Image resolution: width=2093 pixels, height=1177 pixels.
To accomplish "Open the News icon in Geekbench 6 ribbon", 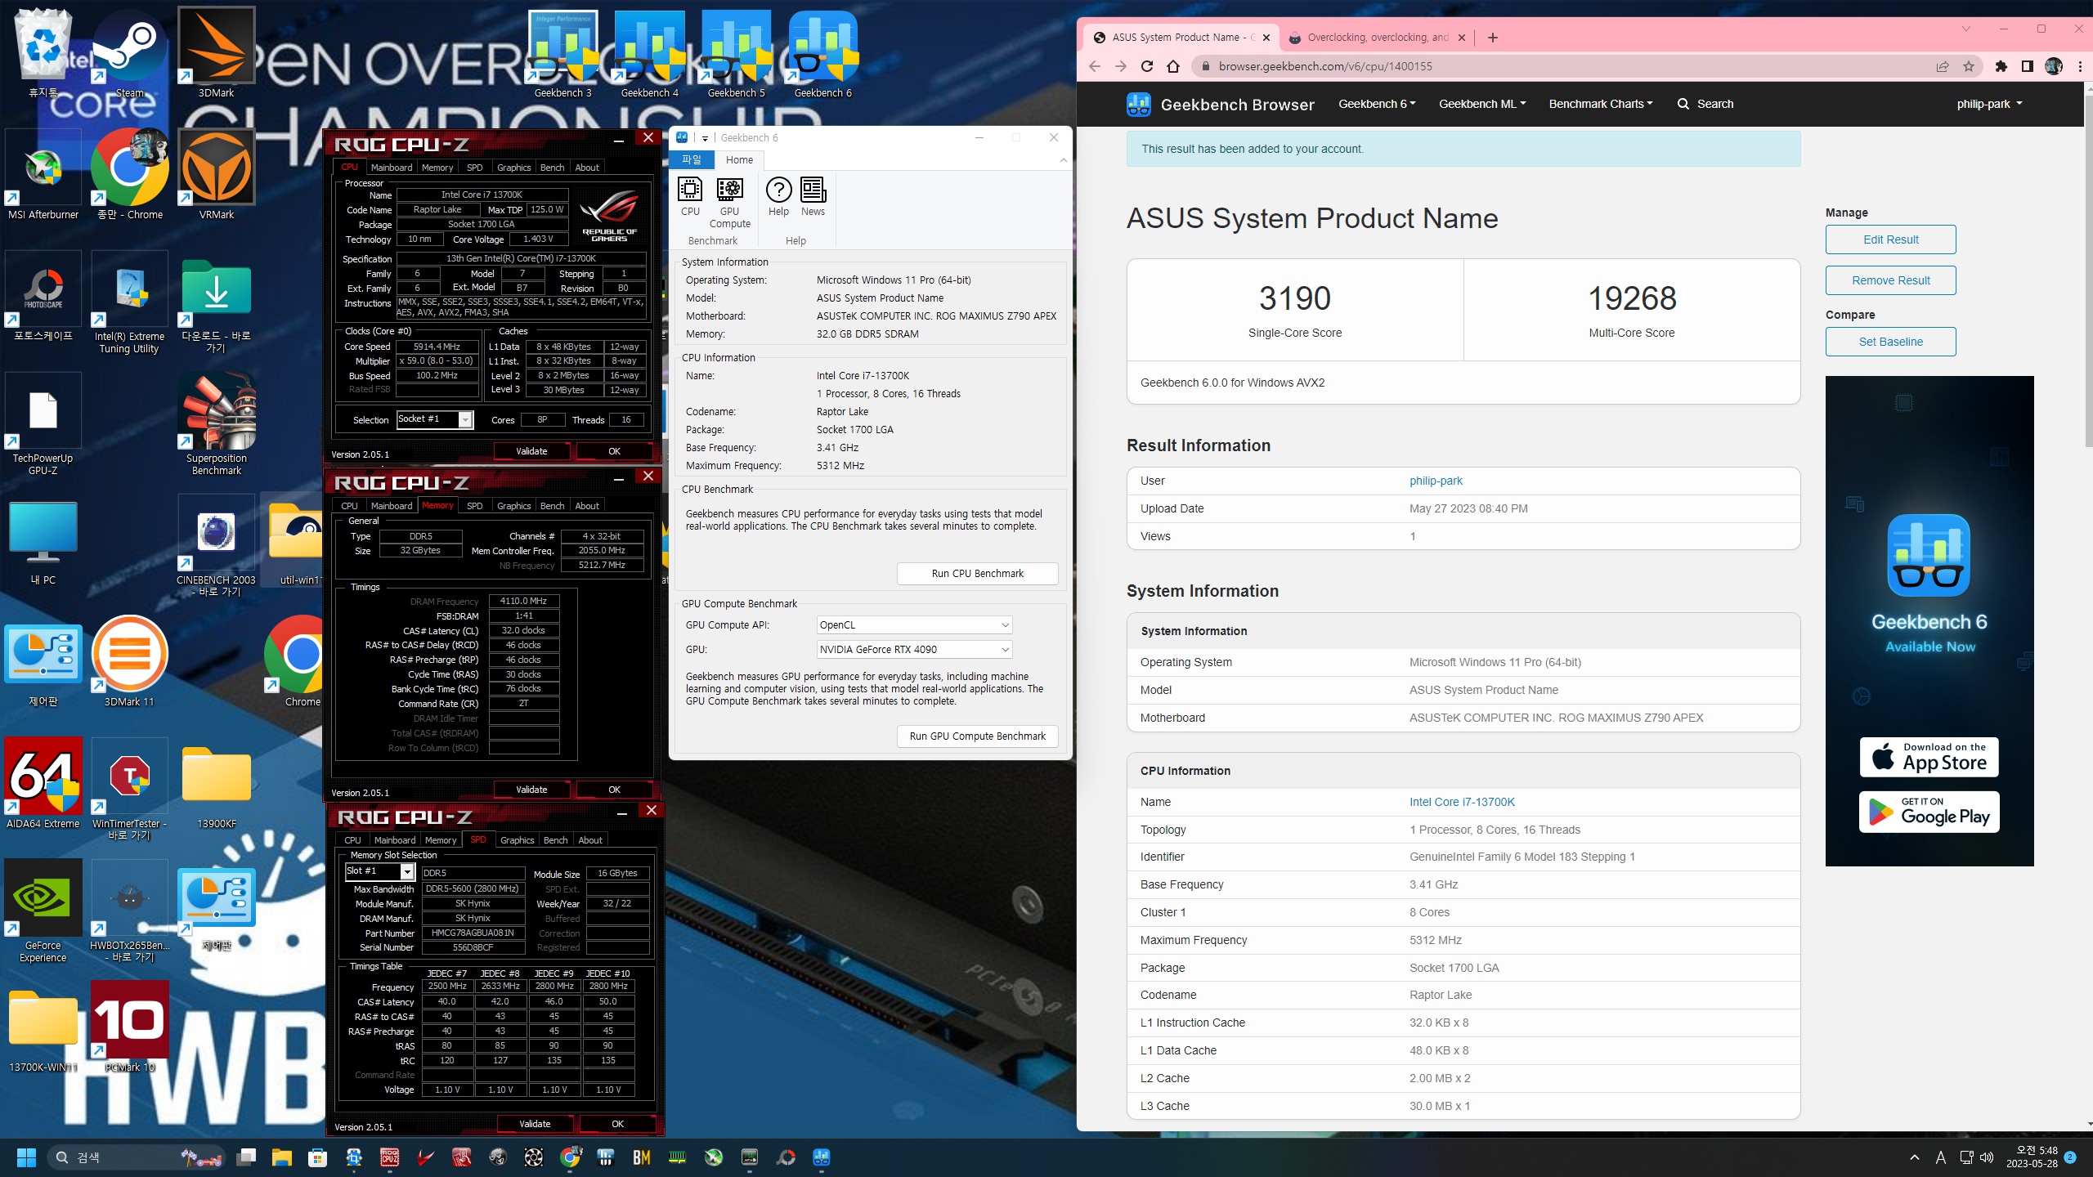I will [x=813, y=197].
